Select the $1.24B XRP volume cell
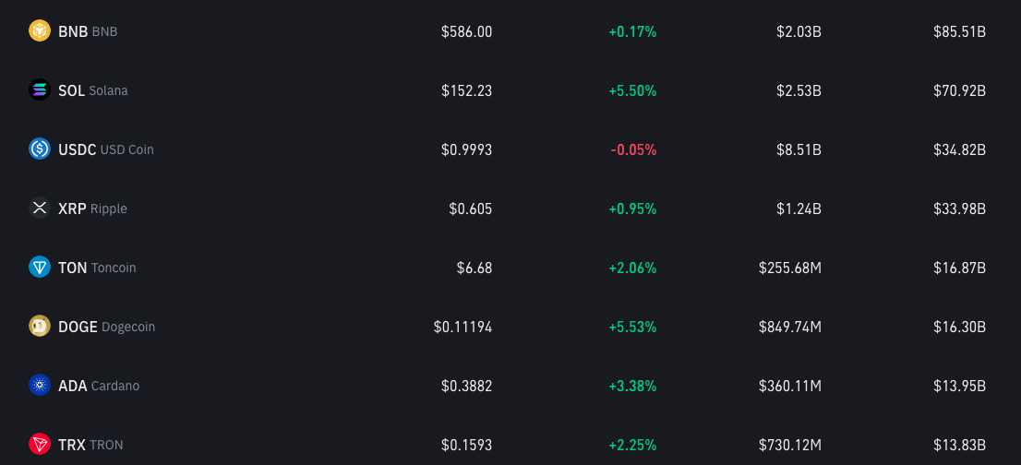The width and height of the screenshot is (1021, 465). [x=799, y=209]
